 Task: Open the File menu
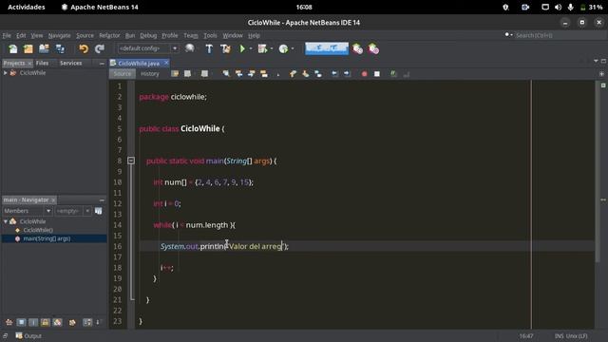tap(7, 35)
